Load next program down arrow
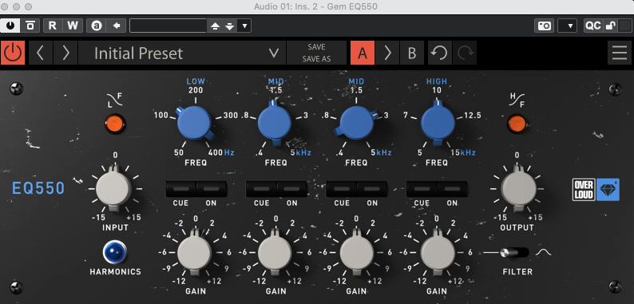 point(230,26)
